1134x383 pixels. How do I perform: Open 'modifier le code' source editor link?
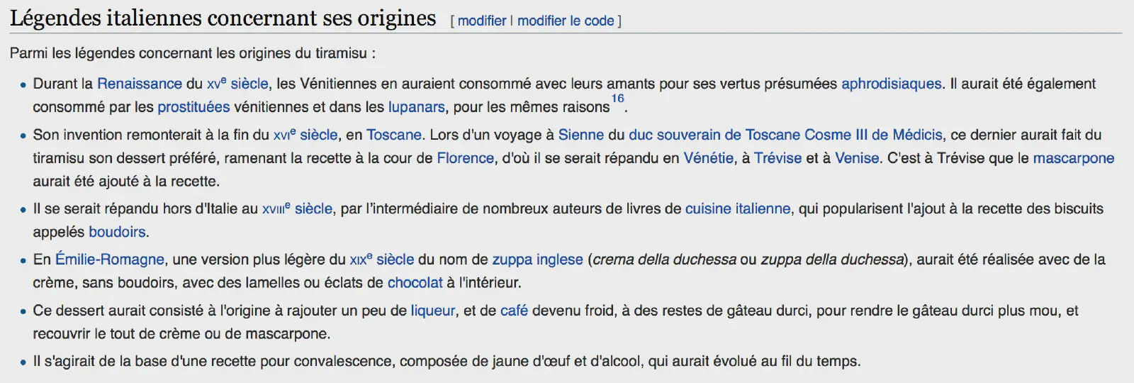566,21
